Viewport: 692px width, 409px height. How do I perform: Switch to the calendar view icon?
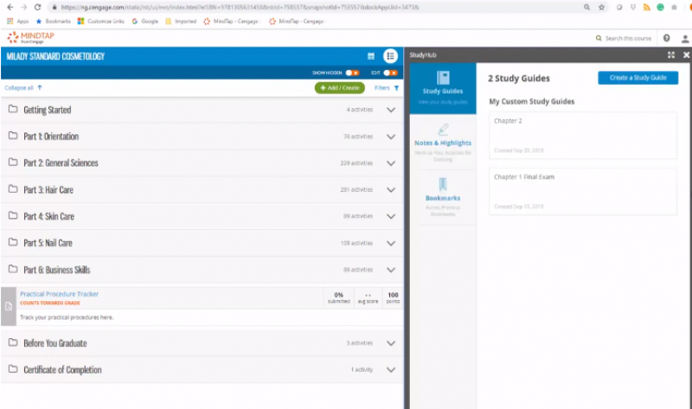pyautogui.click(x=371, y=56)
